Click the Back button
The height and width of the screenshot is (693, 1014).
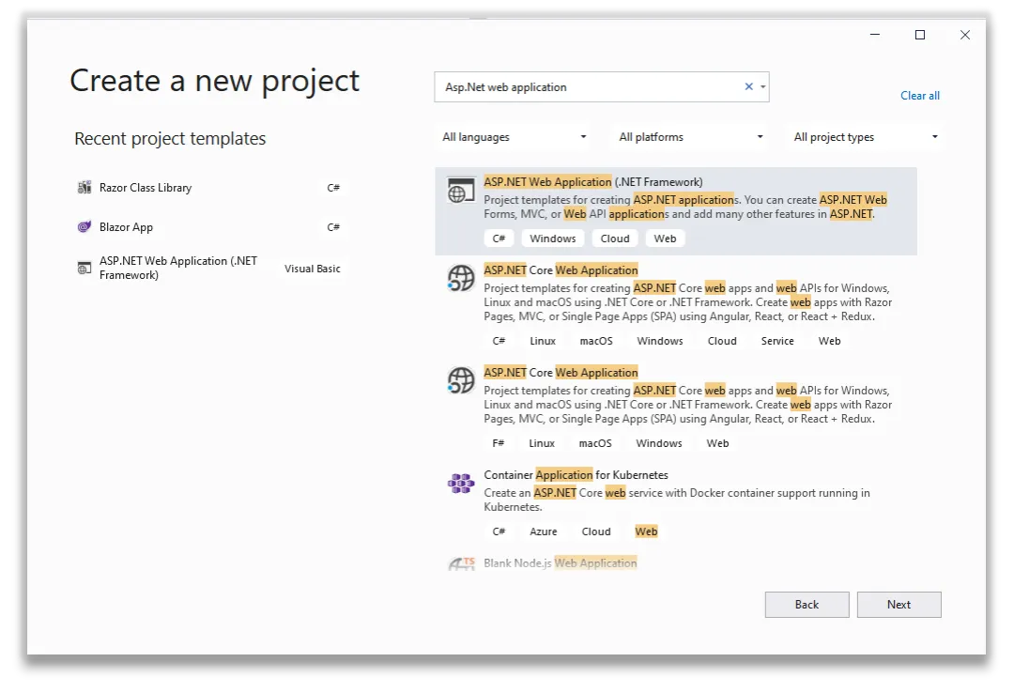point(807,605)
